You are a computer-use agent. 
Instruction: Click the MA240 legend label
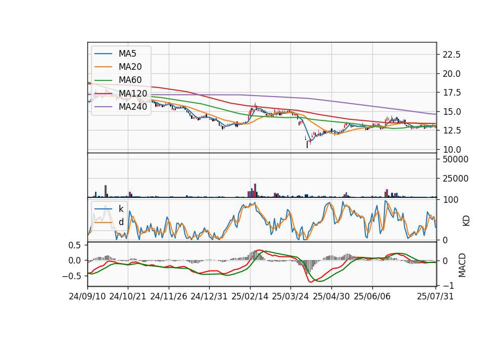[133, 107]
